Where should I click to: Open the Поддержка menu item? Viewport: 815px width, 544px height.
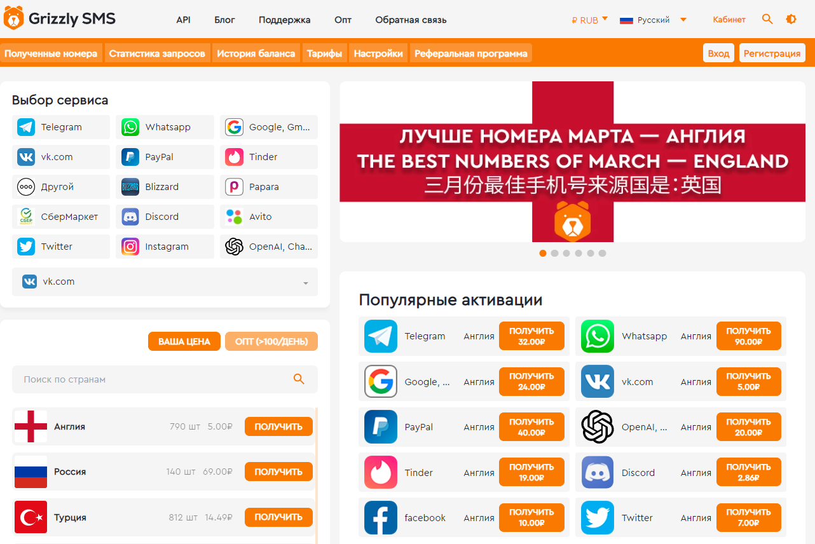click(285, 20)
